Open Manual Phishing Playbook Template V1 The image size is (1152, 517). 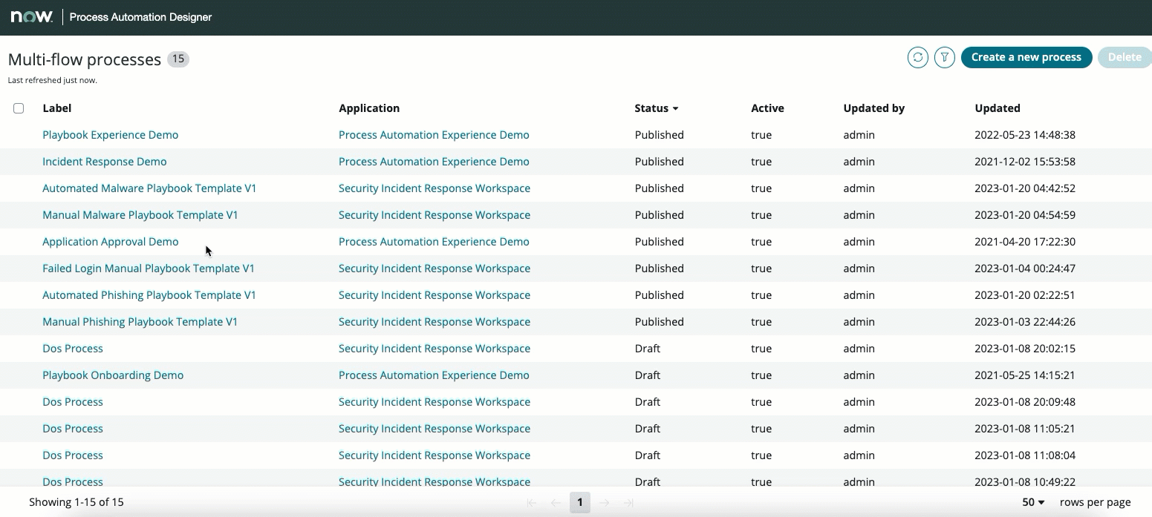coord(140,322)
